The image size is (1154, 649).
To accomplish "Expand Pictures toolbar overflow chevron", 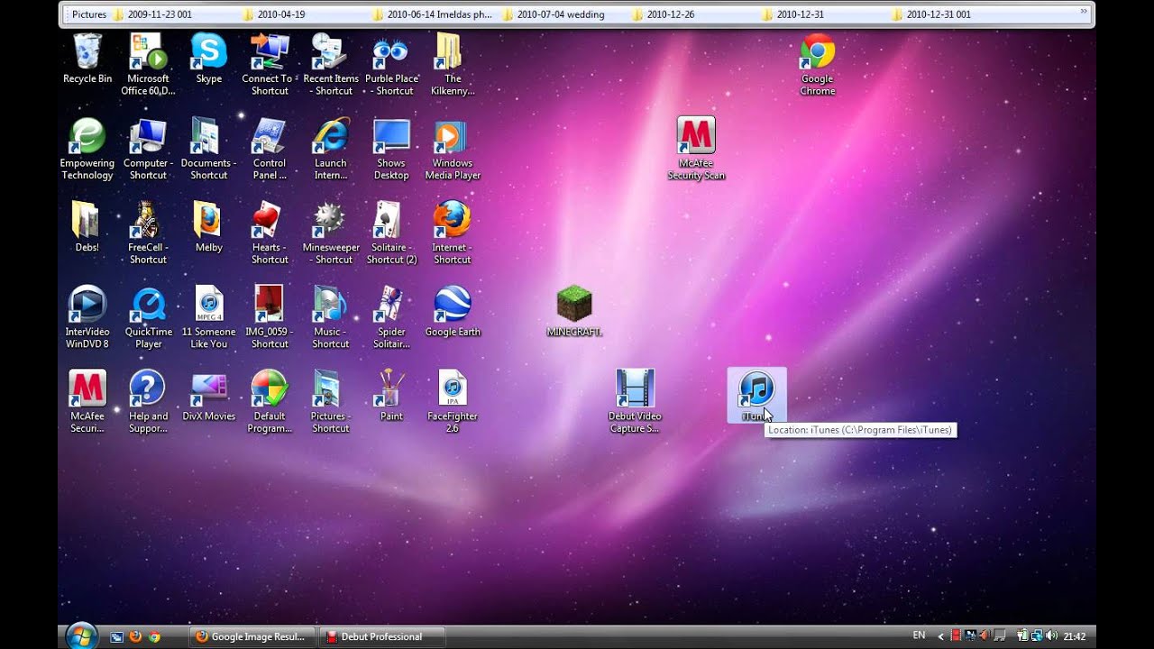I will 1084,13.
